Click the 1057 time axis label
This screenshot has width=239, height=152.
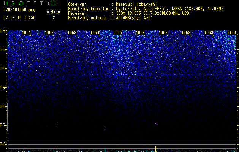[163, 33]
